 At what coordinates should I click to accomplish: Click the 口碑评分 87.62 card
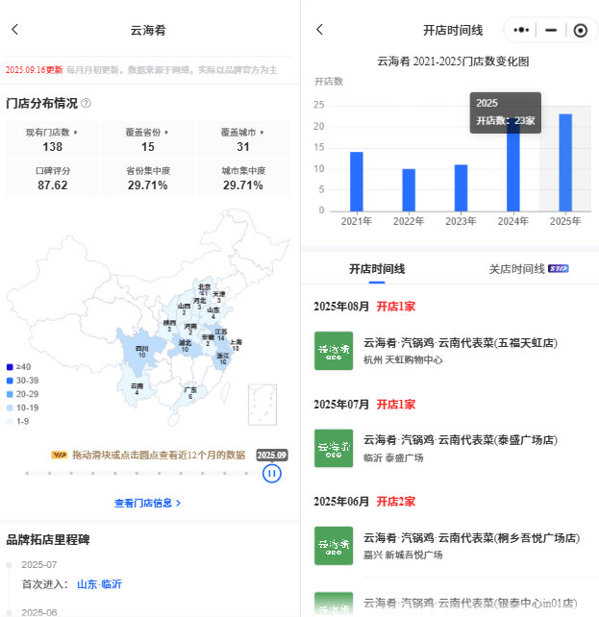tap(52, 178)
